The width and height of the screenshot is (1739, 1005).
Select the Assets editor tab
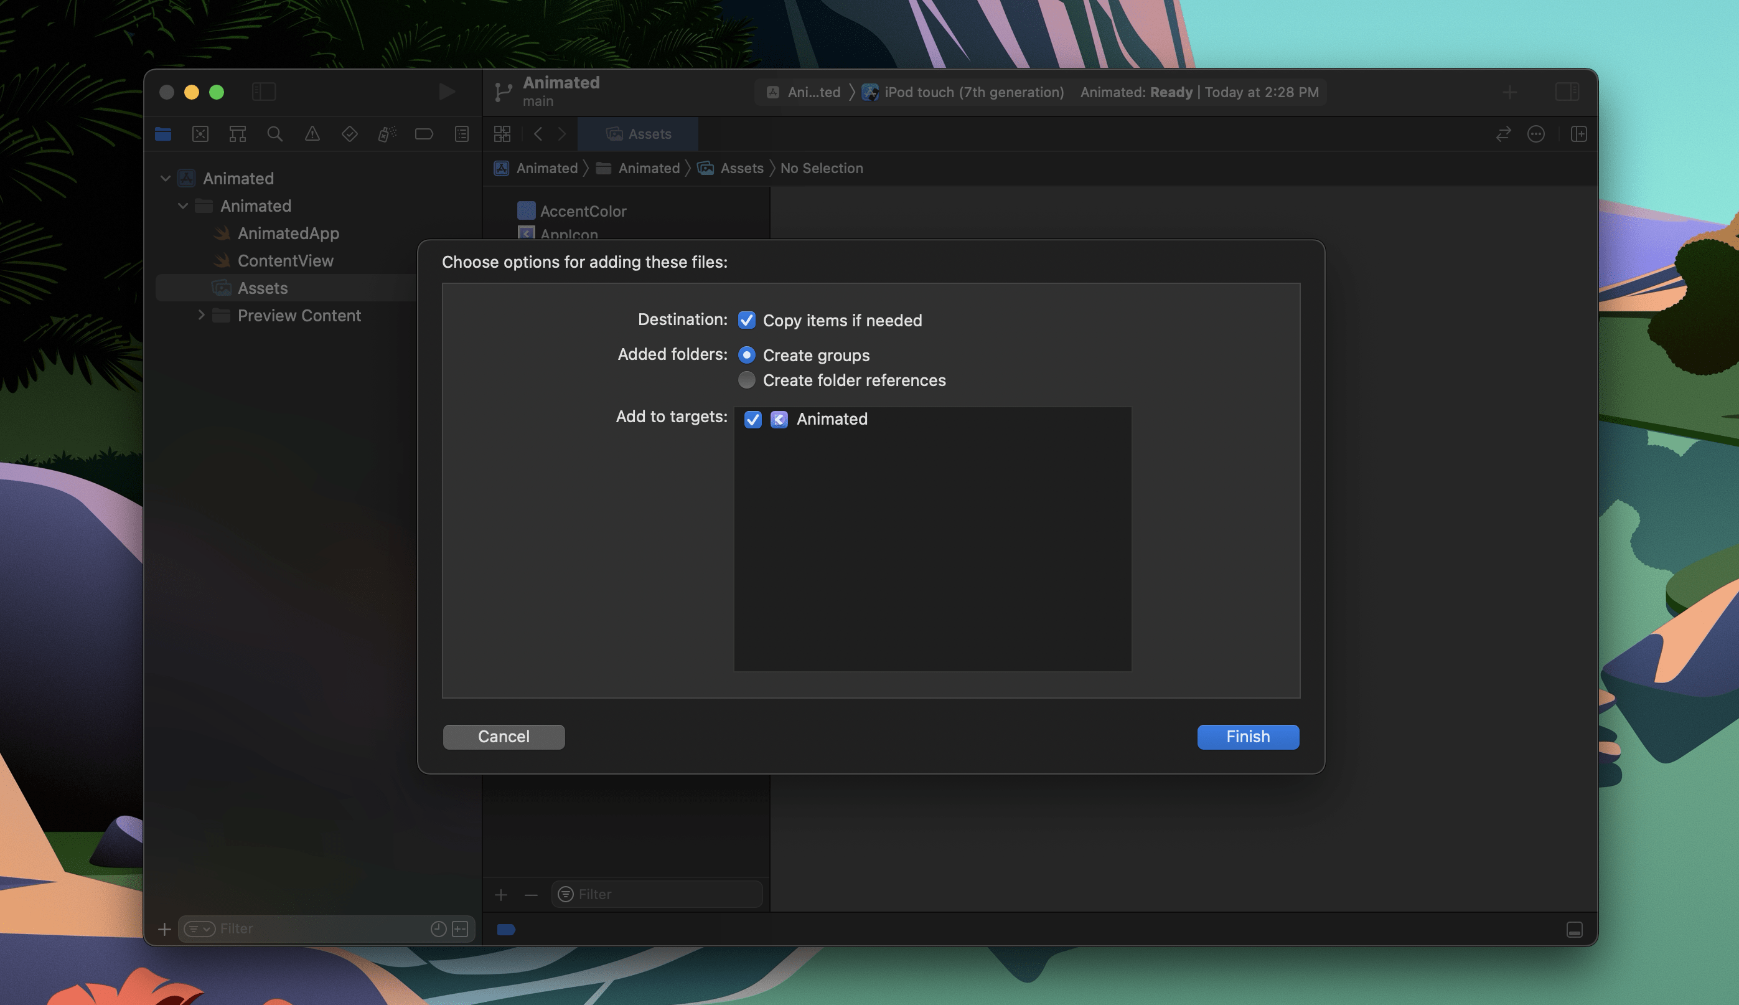point(637,134)
